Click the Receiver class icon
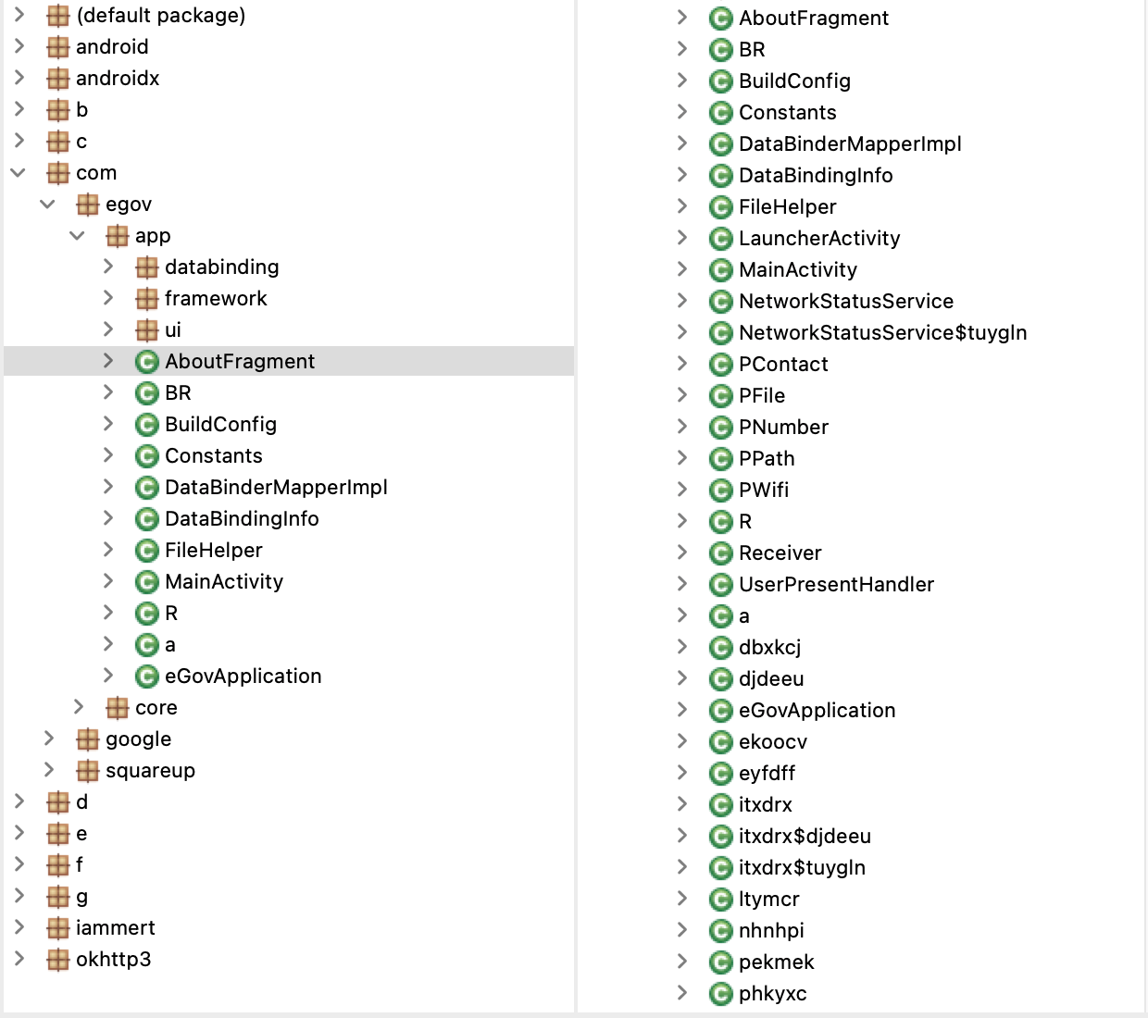 [x=720, y=553]
